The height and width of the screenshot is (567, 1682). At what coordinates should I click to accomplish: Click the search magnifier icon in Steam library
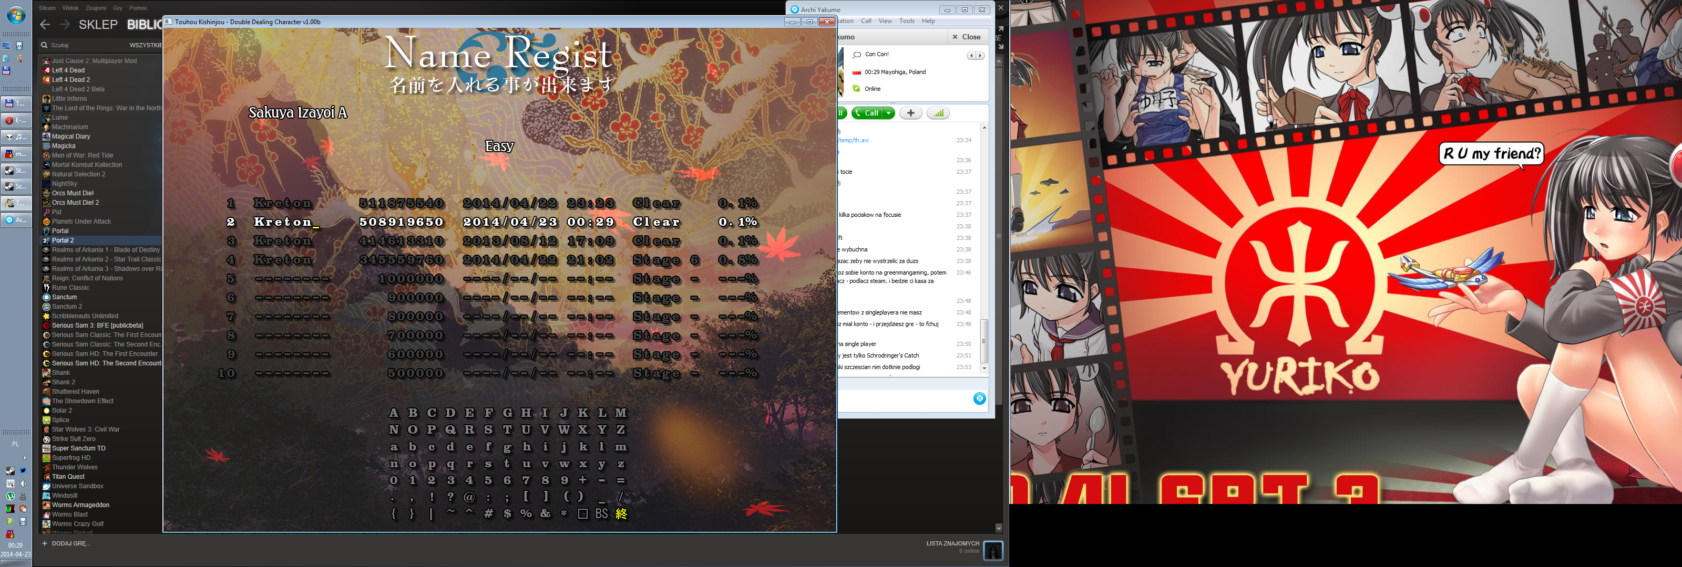44,45
